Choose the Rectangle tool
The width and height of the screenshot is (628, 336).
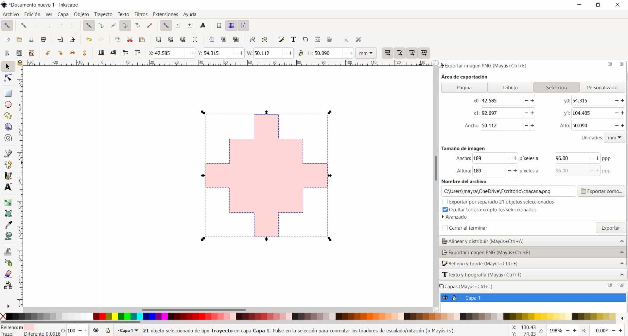pyautogui.click(x=8, y=93)
